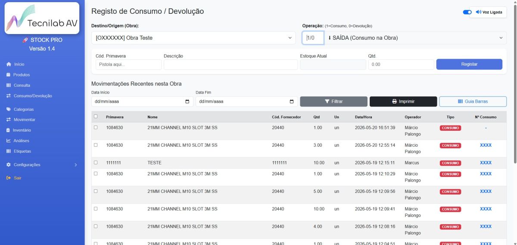Open XXXX consumo link for TESTE row
This screenshot has height=245, width=517.
pos(486,163)
